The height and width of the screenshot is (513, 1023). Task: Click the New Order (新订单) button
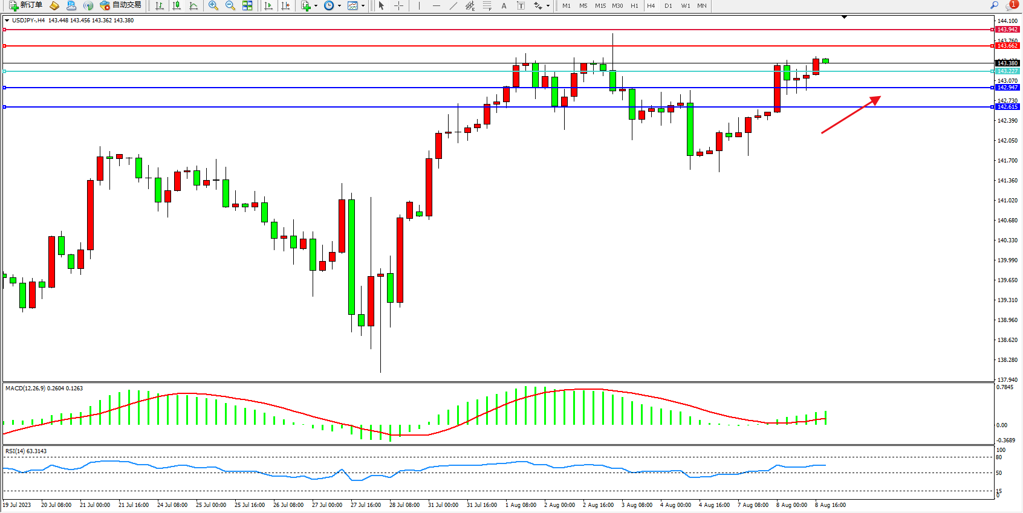pyautogui.click(x=25, y=5)
